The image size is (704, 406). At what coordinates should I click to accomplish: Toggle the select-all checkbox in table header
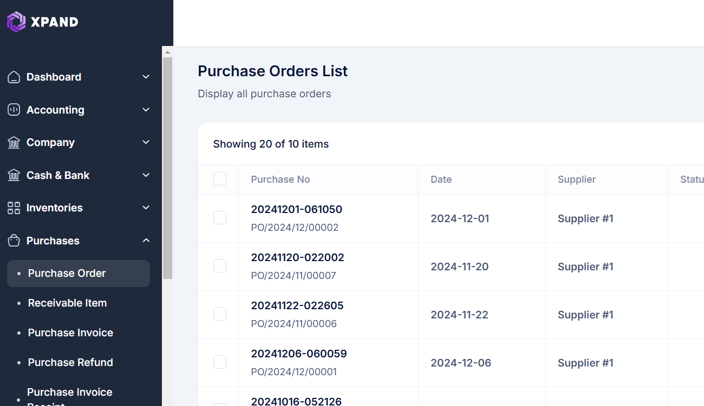pyautogui.click(x=220, y=179)
